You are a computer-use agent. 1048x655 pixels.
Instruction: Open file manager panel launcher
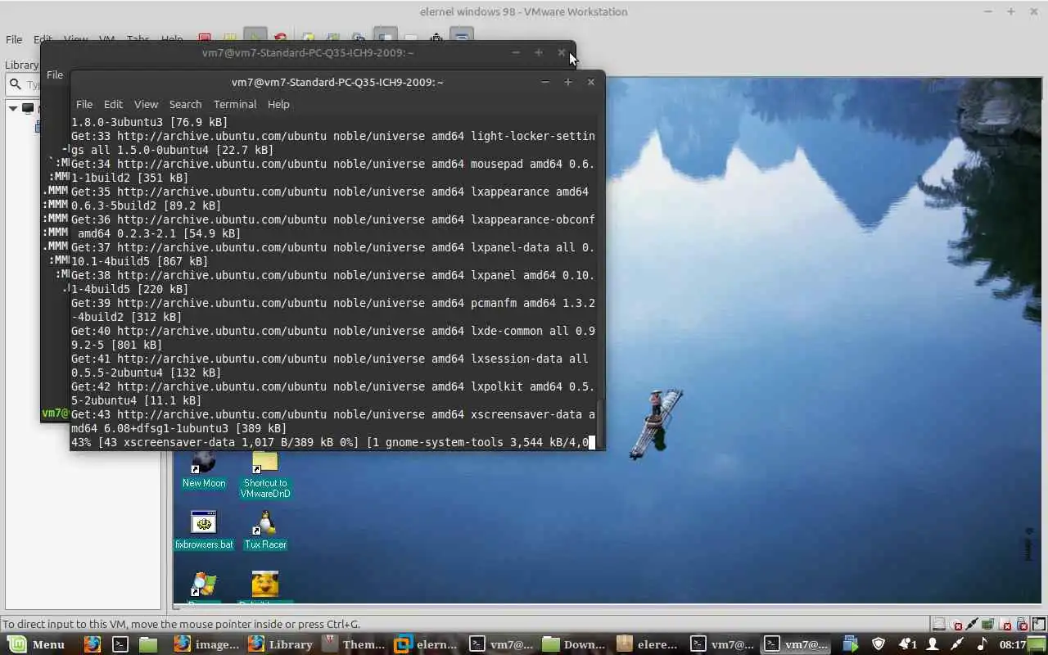(147, 644)
